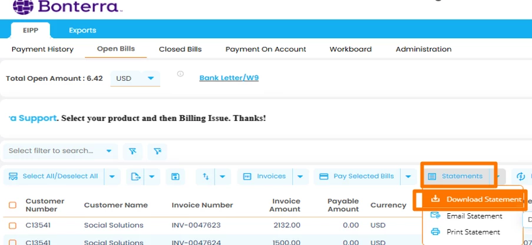Click the Support link in the banner
The width and height of the screenshot is (532, 245).
click(32, 118)
